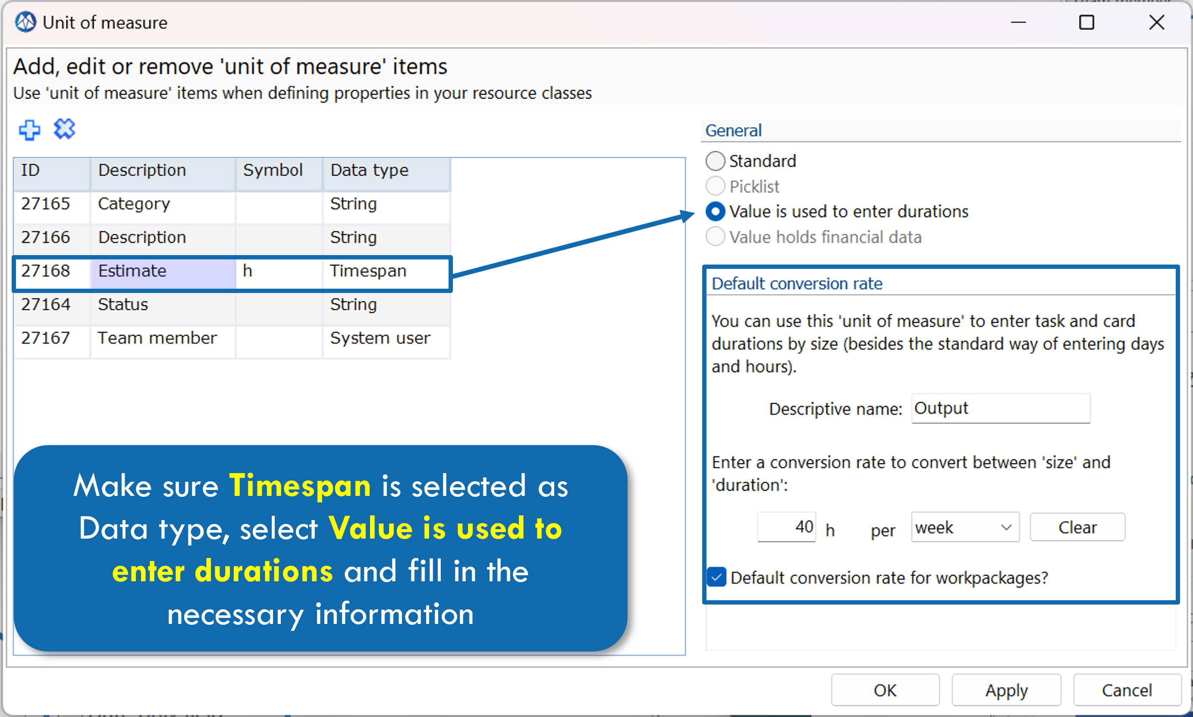Close the Unit of measure dialog
Image resolution: width=1193 pixels, height=717 pixels.
(1157, 22)
